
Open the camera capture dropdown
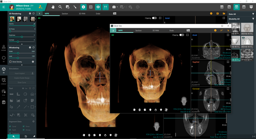(x=118, y=6)
